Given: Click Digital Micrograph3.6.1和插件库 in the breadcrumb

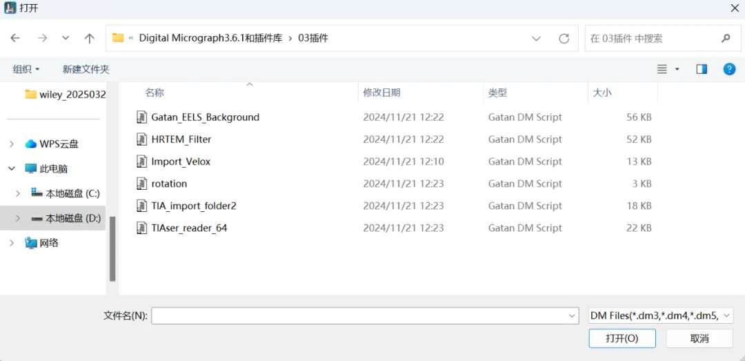Looking at the screenshot, I should pyautogui.click(x=210, y=39).
